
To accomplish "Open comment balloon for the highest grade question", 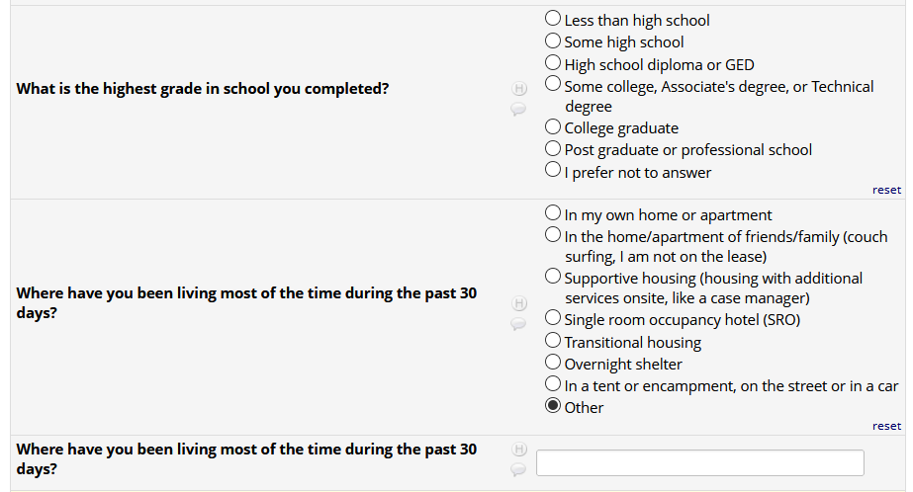I will (517, 110).
